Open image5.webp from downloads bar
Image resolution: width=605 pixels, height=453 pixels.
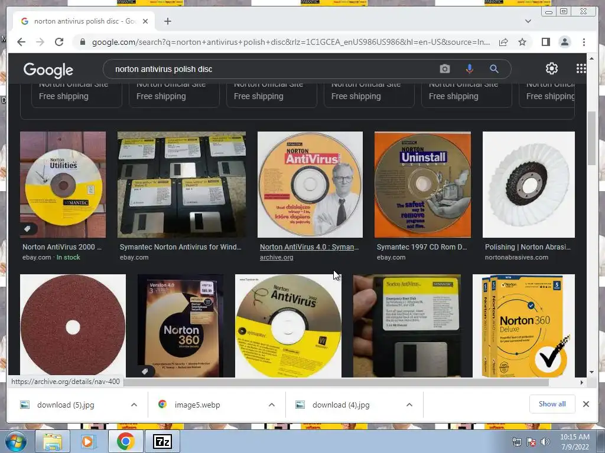tap(197, 405)
